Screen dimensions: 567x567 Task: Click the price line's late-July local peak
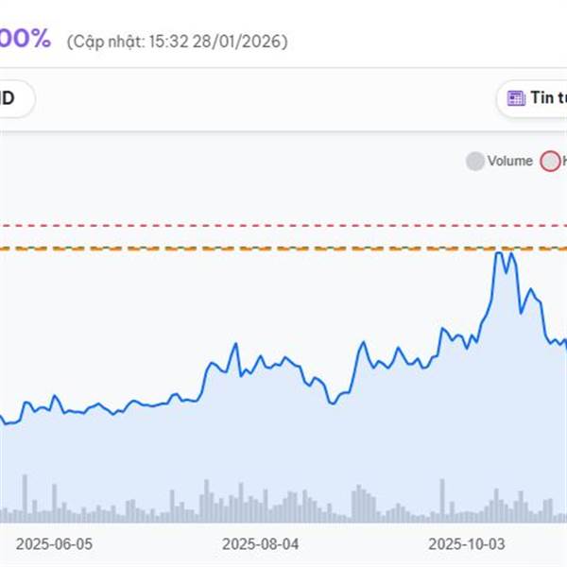click(235, 345)
